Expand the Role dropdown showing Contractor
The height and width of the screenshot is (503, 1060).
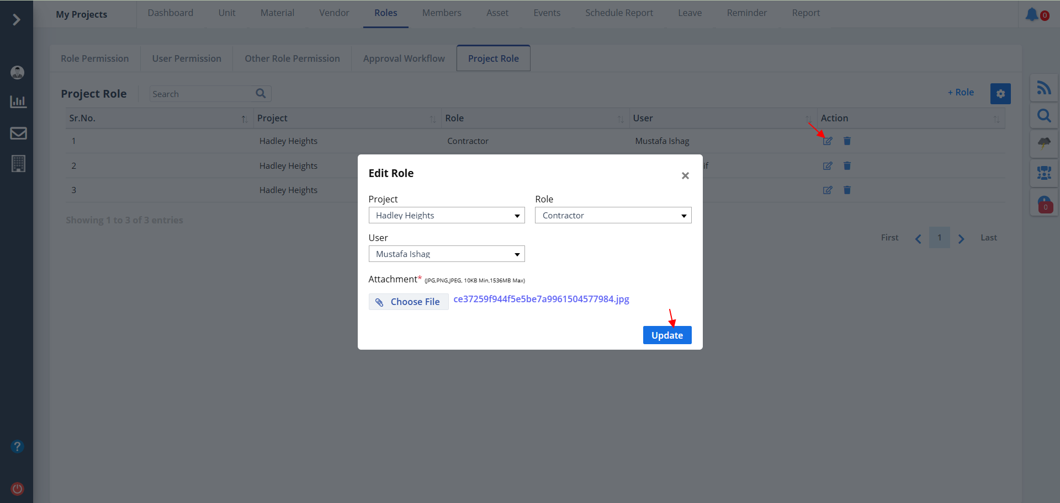click(613, 216)
